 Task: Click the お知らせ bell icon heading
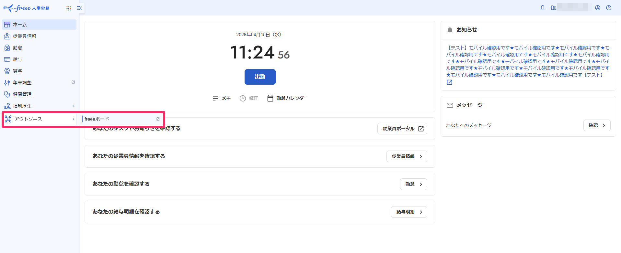(450, 30)
